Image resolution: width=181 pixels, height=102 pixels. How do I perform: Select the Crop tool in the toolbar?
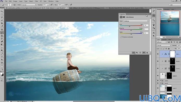(x=2, y=23)
